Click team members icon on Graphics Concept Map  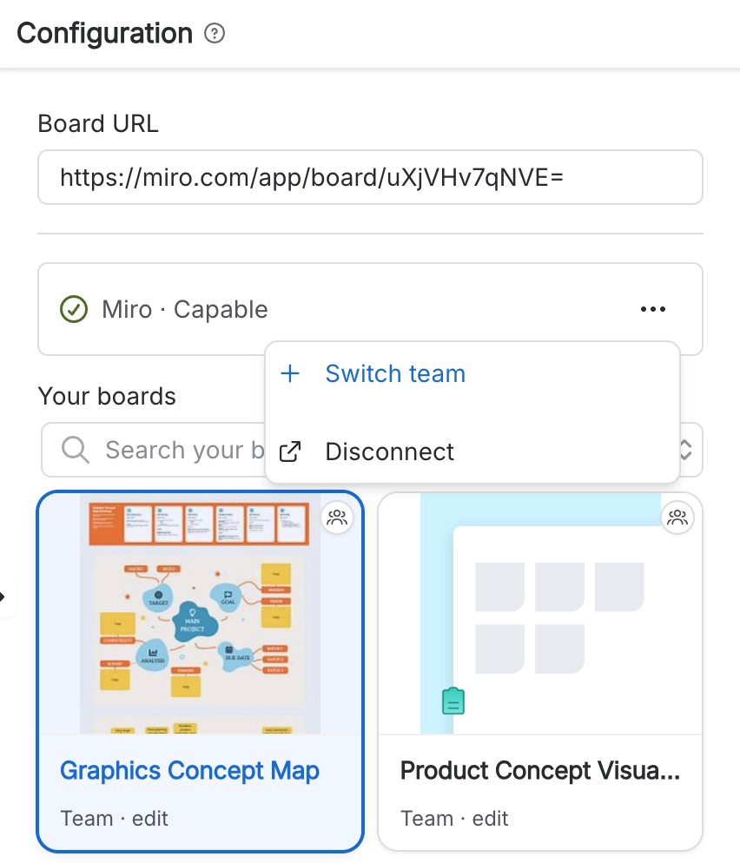337,517
